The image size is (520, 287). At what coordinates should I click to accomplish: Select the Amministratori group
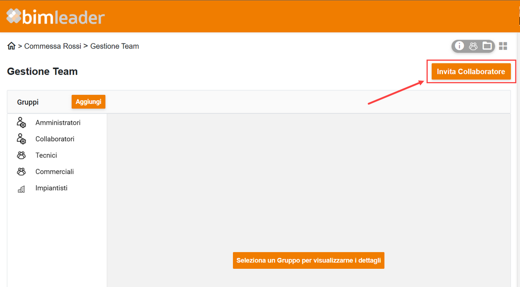point(57,123)
